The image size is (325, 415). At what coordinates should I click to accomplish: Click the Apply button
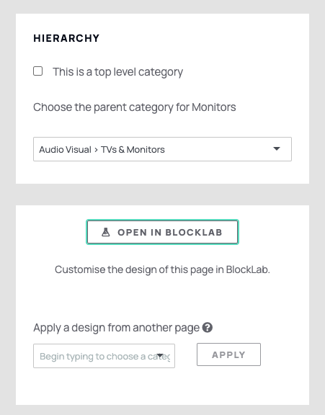tap(228, 354)
